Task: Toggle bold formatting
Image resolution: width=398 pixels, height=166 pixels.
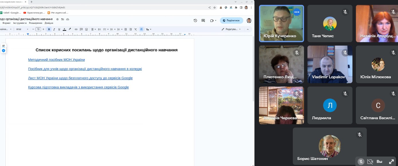Action: [49, 29]
